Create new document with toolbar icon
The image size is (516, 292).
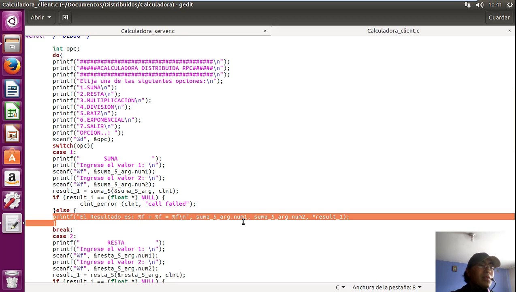coord(65,17)
